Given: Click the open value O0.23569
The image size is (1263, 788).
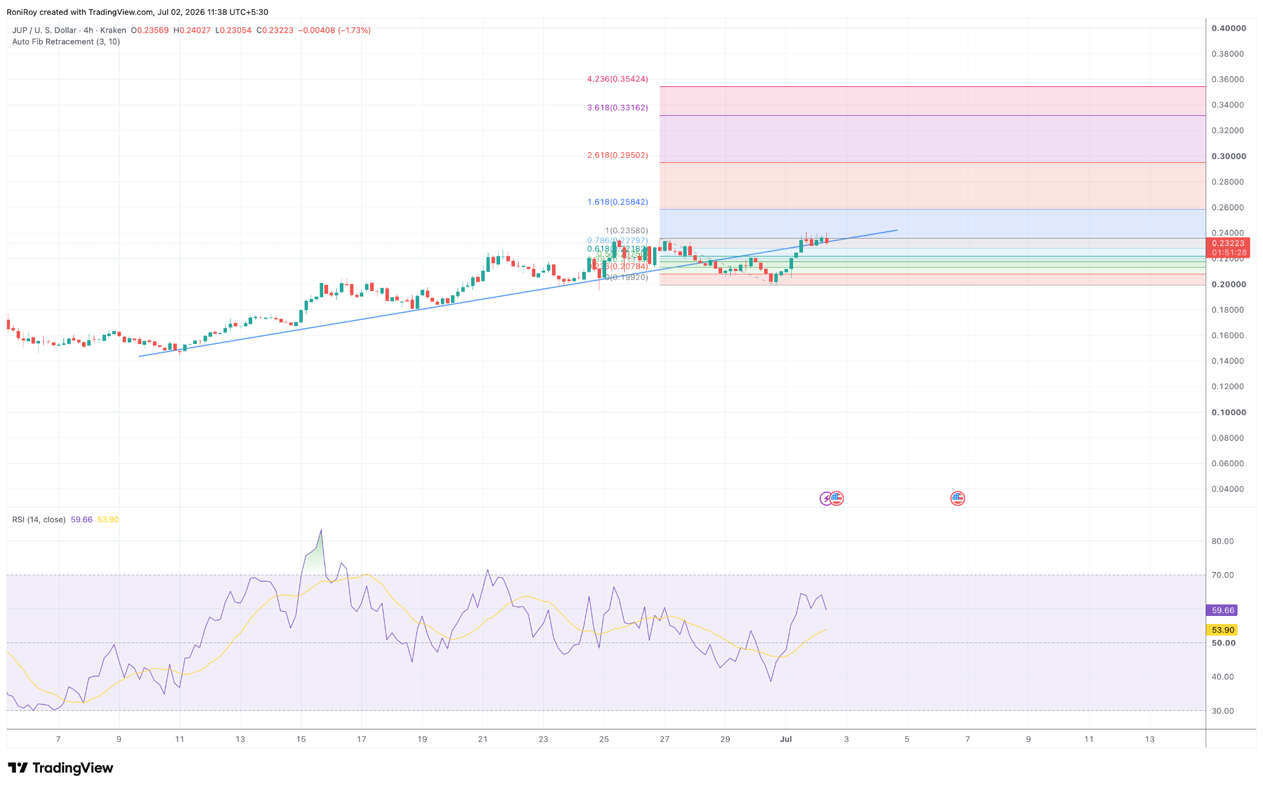Looking at the screenshot, I should [x=150, y=30].
